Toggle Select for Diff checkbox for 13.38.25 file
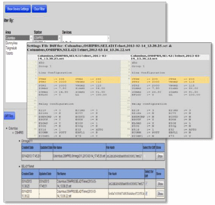Viewport: 215px width, 205px height. (146, 183)
